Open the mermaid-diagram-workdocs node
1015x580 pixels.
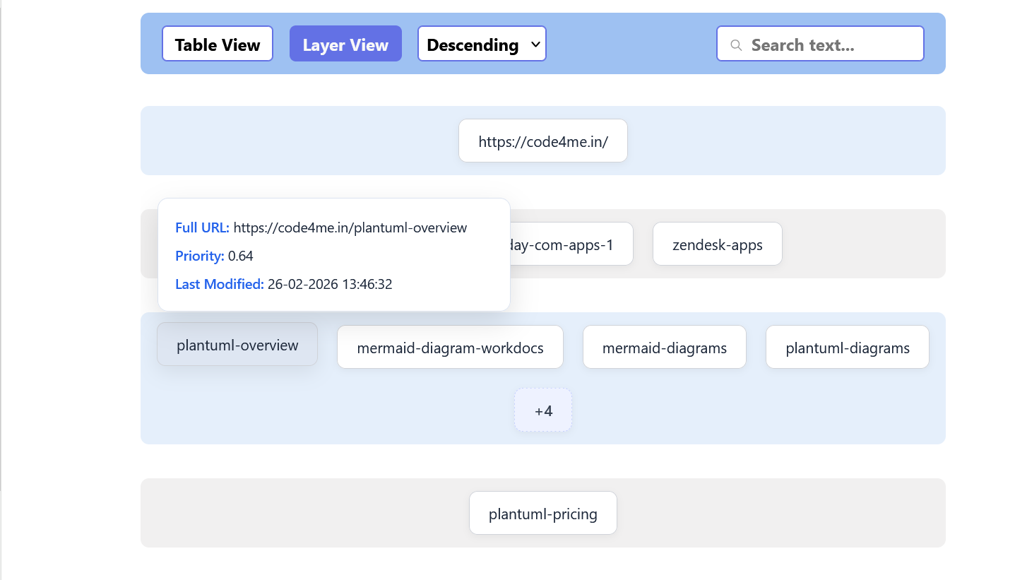[x=450, y=347]
